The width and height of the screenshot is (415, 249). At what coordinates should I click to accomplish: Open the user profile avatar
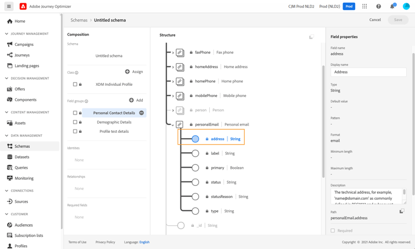406,7
